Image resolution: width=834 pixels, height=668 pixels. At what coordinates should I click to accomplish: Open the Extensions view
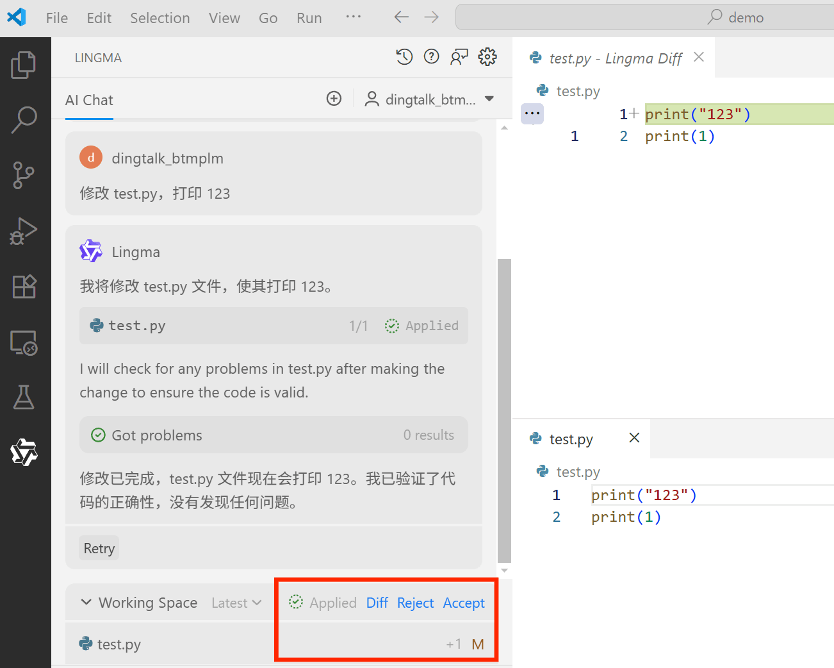click(x=24, y=287)
